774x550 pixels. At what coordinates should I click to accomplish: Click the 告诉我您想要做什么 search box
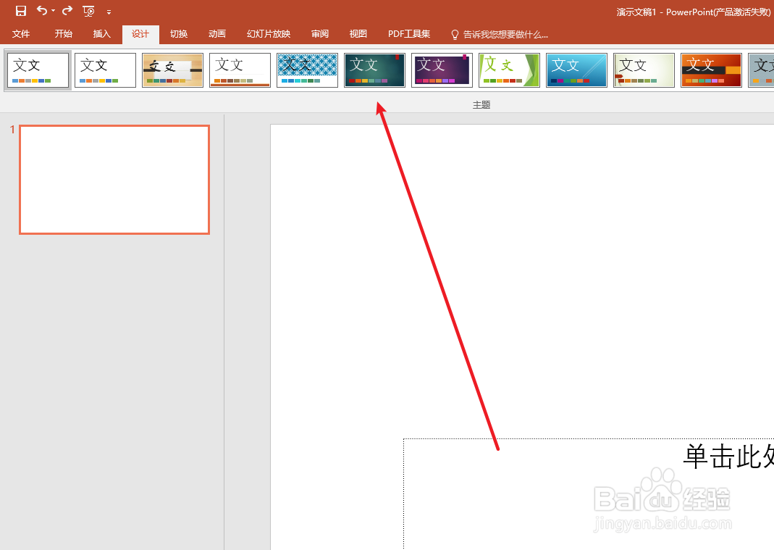click(505, 34)
